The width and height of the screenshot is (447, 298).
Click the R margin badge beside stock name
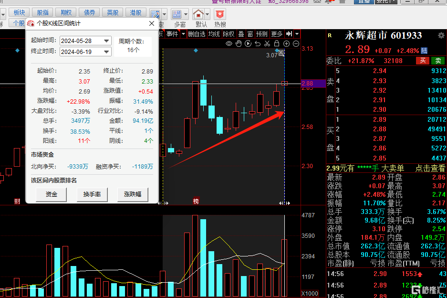330,36
